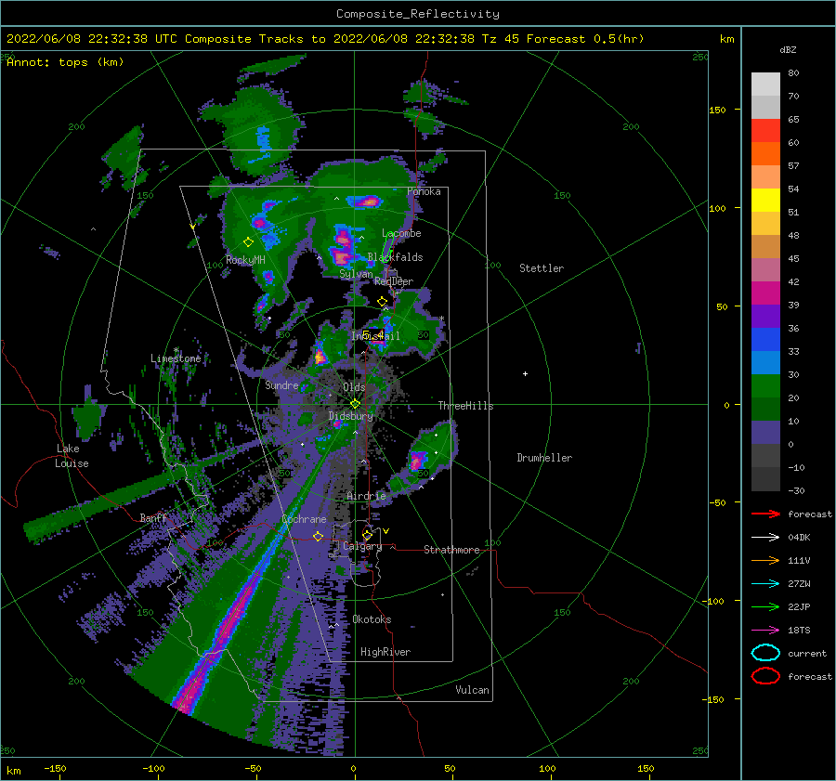
Task: Click the ThreeHills town label
Action: pyautogui.click(x=466, y=406)
